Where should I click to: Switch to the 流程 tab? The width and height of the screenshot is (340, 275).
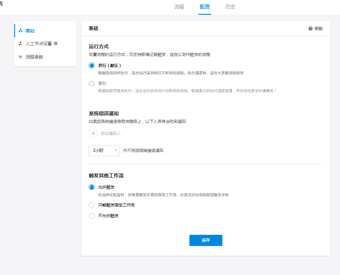tap(179, 7)
